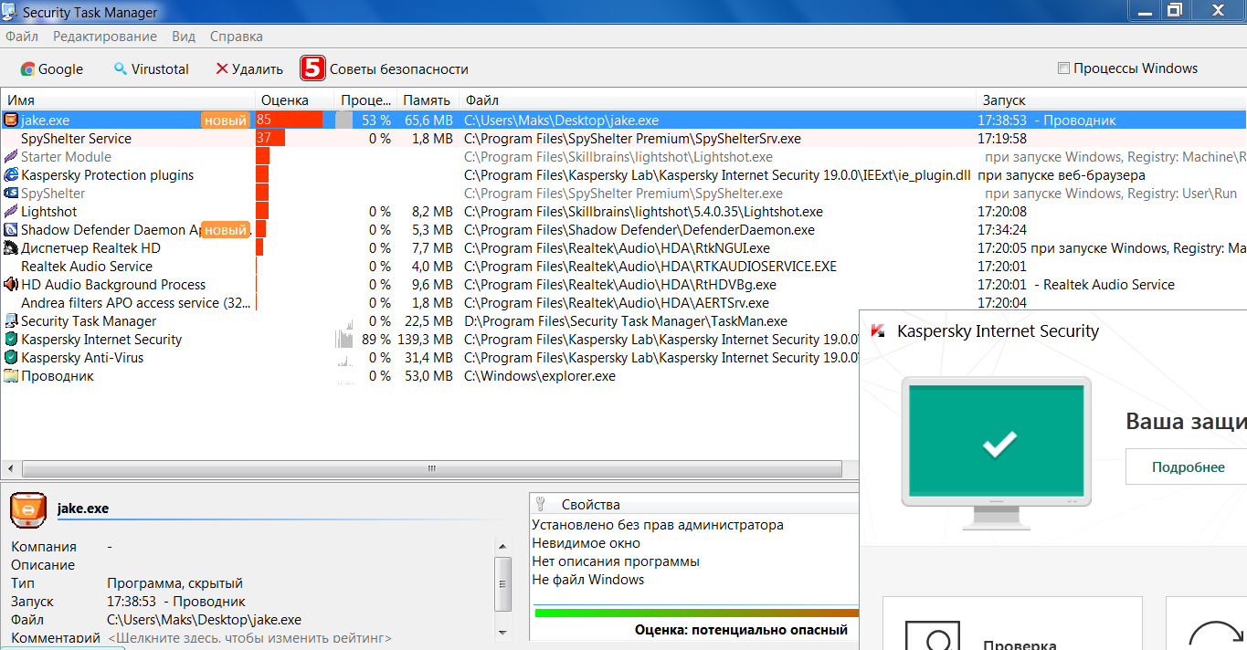Sort by the Оценка column header
1247x650 pixels.
(x=294, y=100)
